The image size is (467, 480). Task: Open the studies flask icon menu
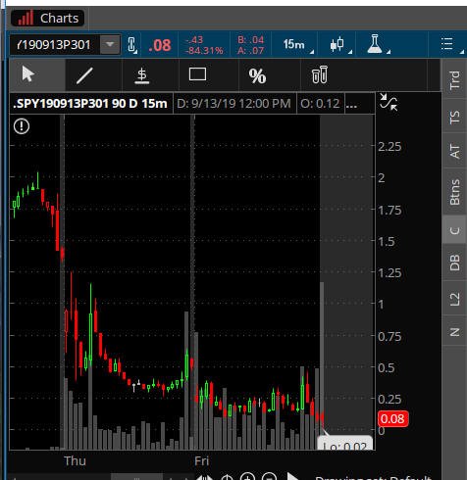click(x=376, y=44)
